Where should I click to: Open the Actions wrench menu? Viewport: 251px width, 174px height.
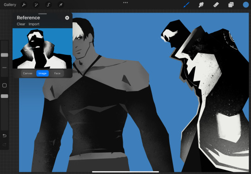pos(24,5)
